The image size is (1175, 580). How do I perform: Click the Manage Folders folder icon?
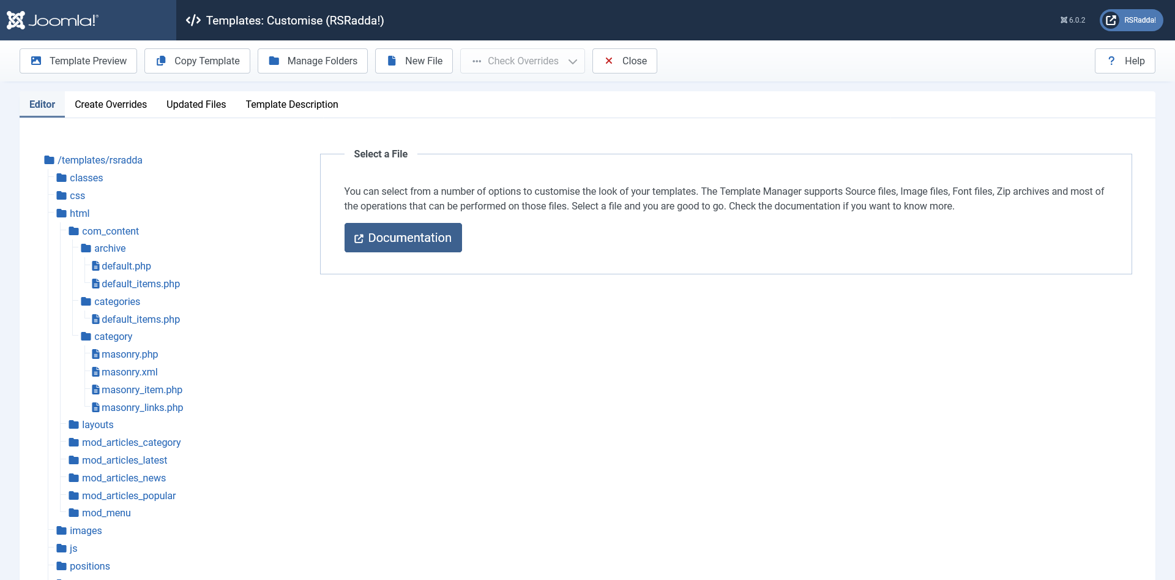274,61
